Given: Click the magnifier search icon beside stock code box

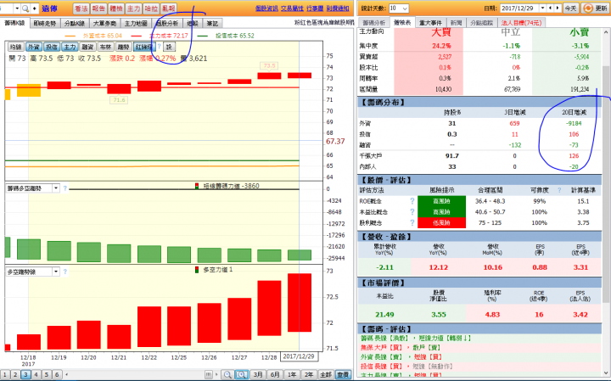Looking at the screenshot, I should (25, 8).
